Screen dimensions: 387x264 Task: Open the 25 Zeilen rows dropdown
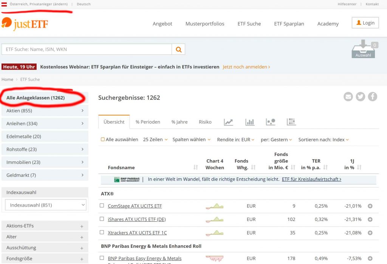coord(155,140)
